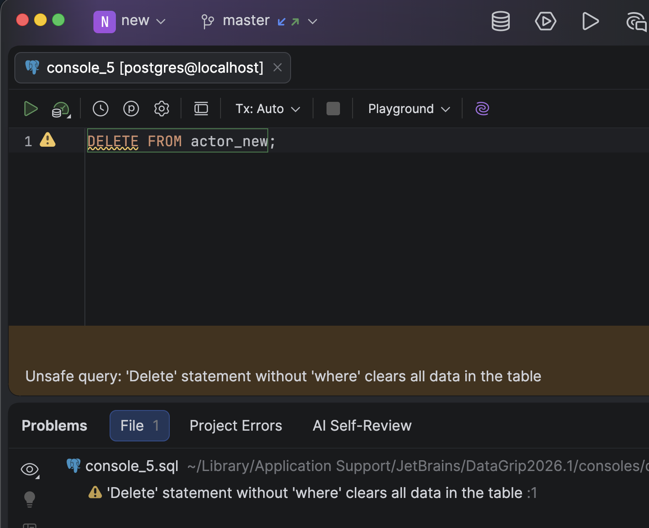The image size is (649, 528).
Task: Click the N project badge icon
Action: pos(105,22)
